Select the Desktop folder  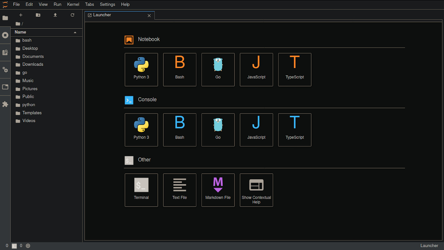tap(46, 48)
